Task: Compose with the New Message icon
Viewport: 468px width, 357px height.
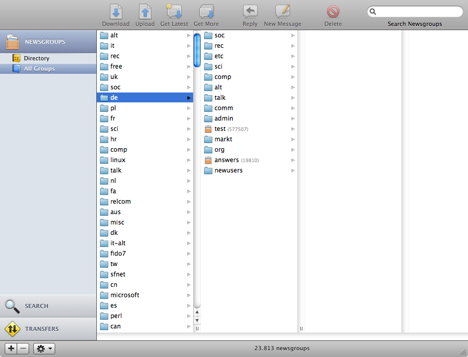Action: tap(282, 12)
